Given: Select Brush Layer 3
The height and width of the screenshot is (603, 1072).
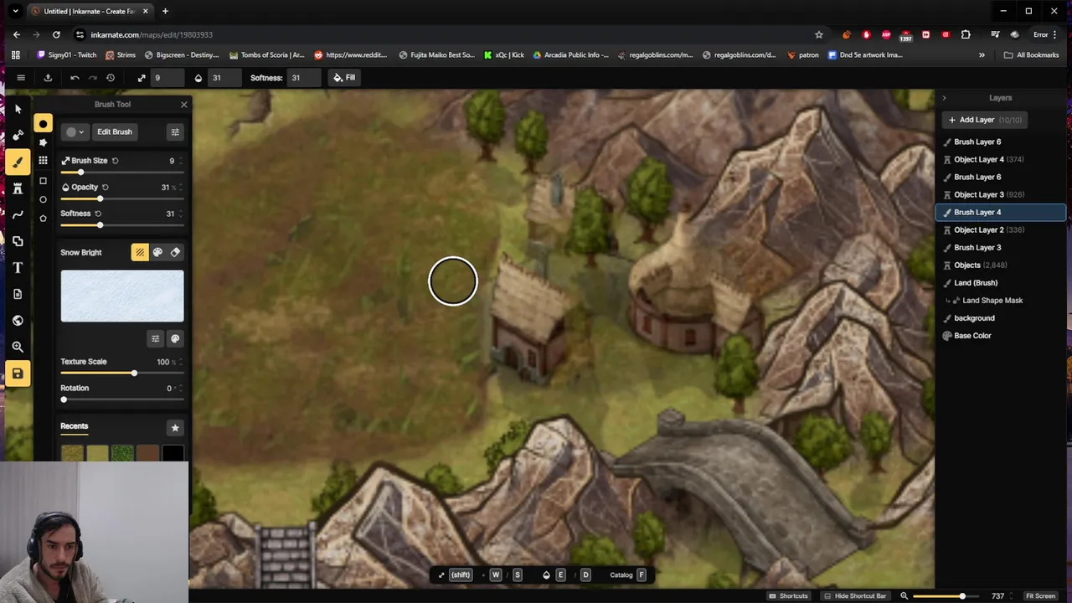Looking at the screenshot, I should pos(1000,247).
